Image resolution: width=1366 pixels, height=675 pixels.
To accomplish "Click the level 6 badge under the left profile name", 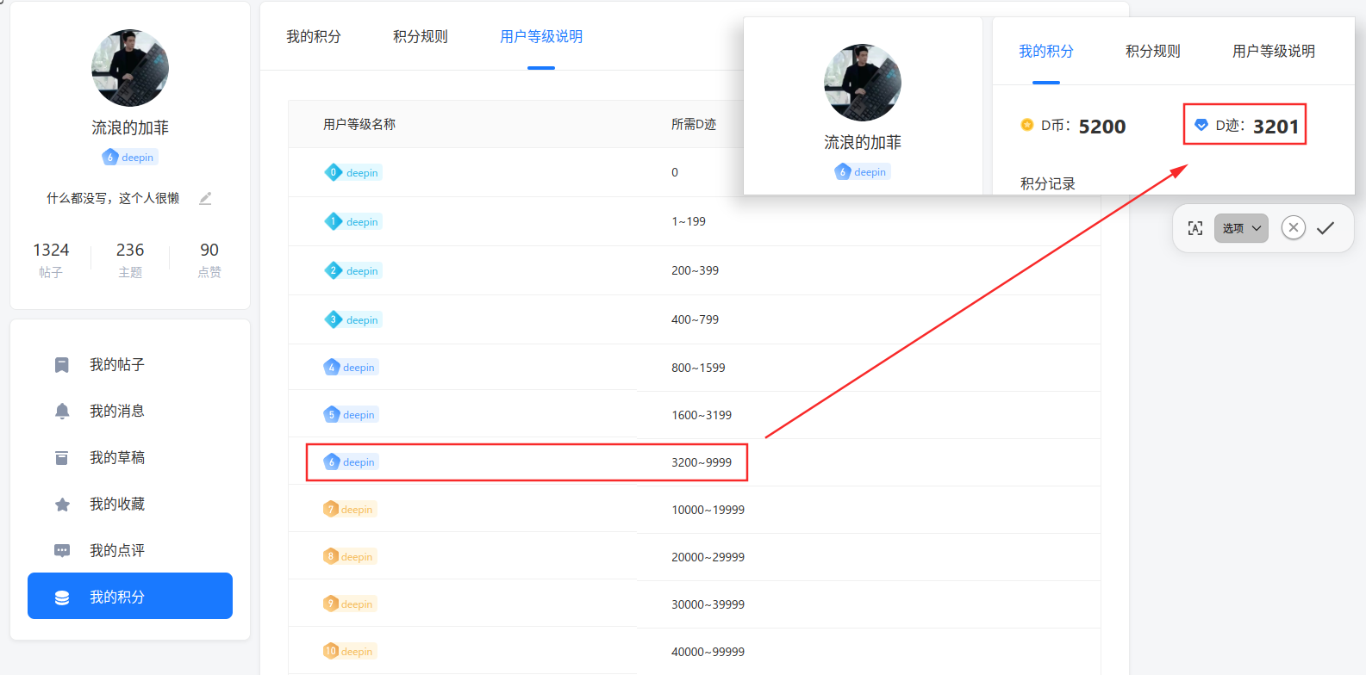I will click(x=130, y=158).
